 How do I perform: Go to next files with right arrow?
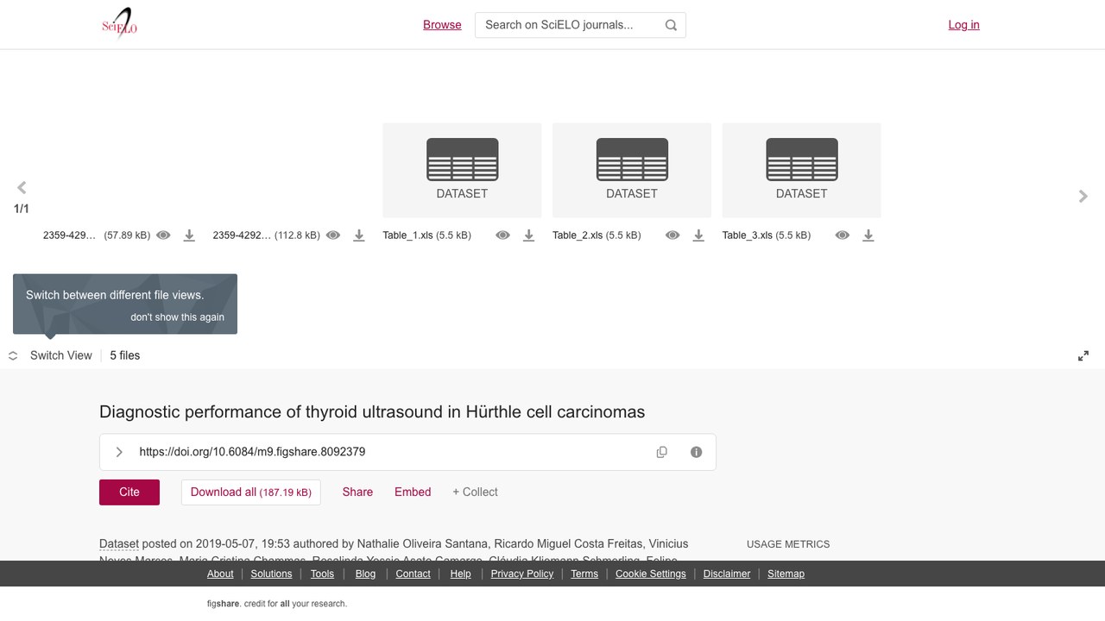point(1083,196)
